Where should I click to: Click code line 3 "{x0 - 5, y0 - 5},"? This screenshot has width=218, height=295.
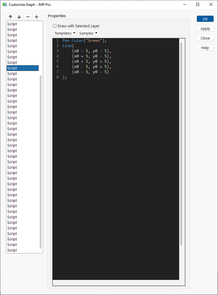(x=92, y=51)
